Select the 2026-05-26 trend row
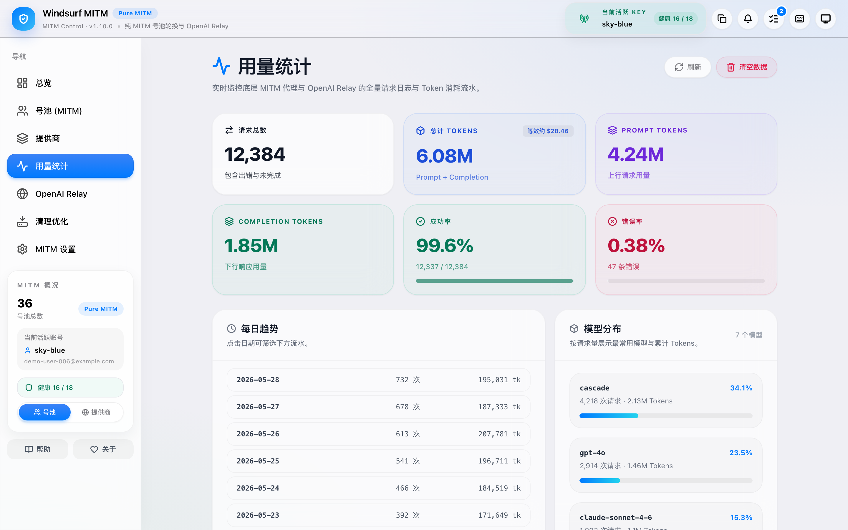 [378, 434]
